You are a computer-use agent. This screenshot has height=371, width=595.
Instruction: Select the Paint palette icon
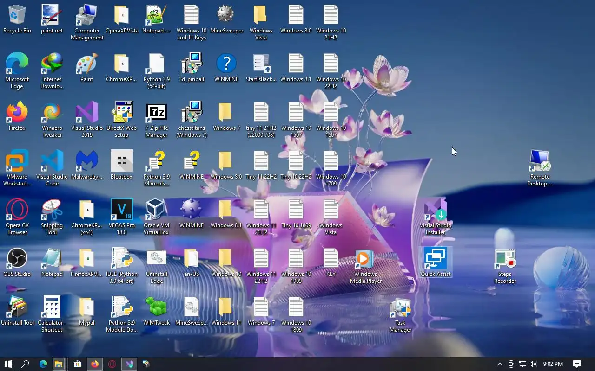tap(87, 68)
